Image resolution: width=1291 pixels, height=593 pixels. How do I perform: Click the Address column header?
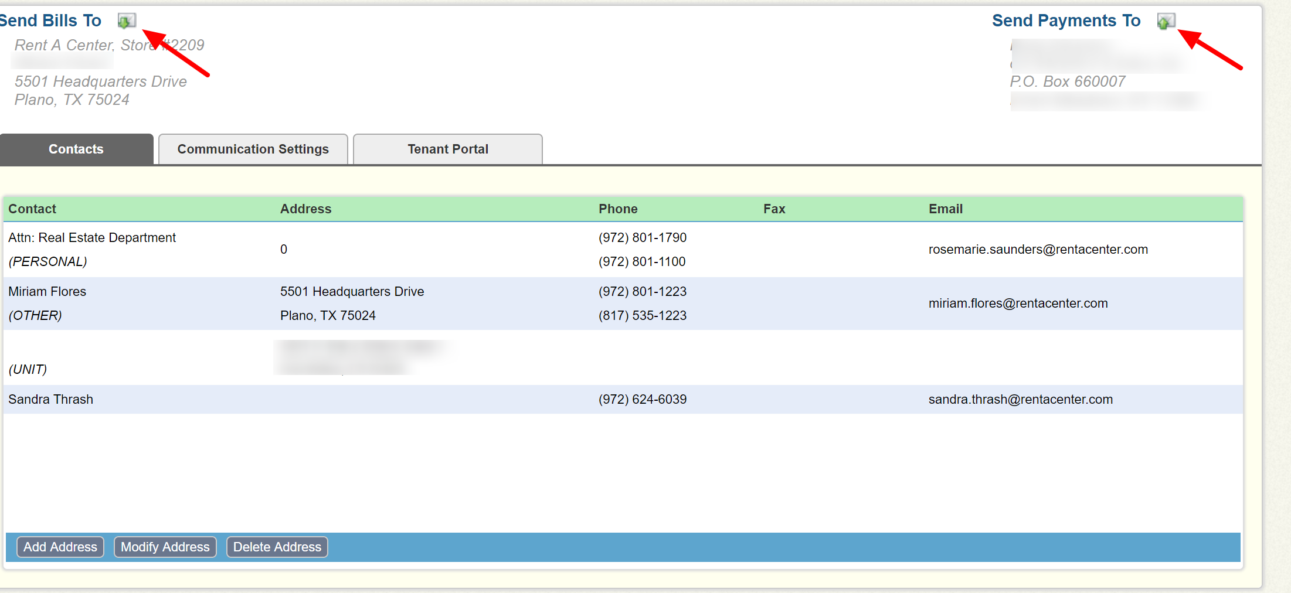pos(305,209)
